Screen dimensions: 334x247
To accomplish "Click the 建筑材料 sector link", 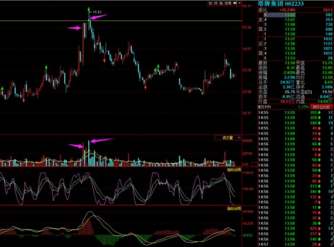I will [264, 107].
